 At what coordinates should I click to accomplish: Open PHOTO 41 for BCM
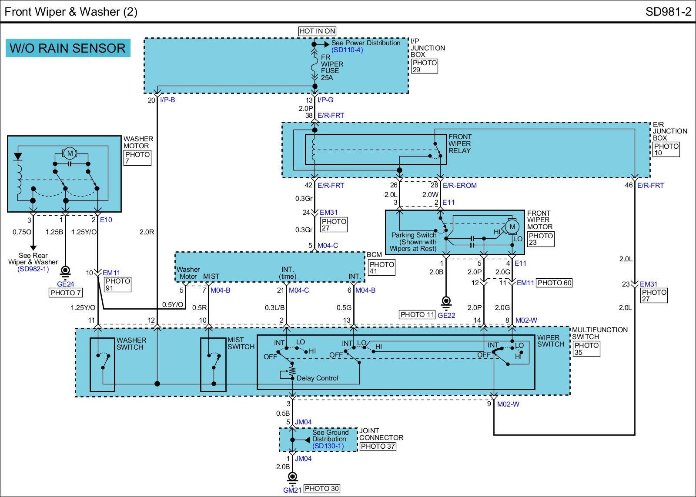tap(381, 268)
